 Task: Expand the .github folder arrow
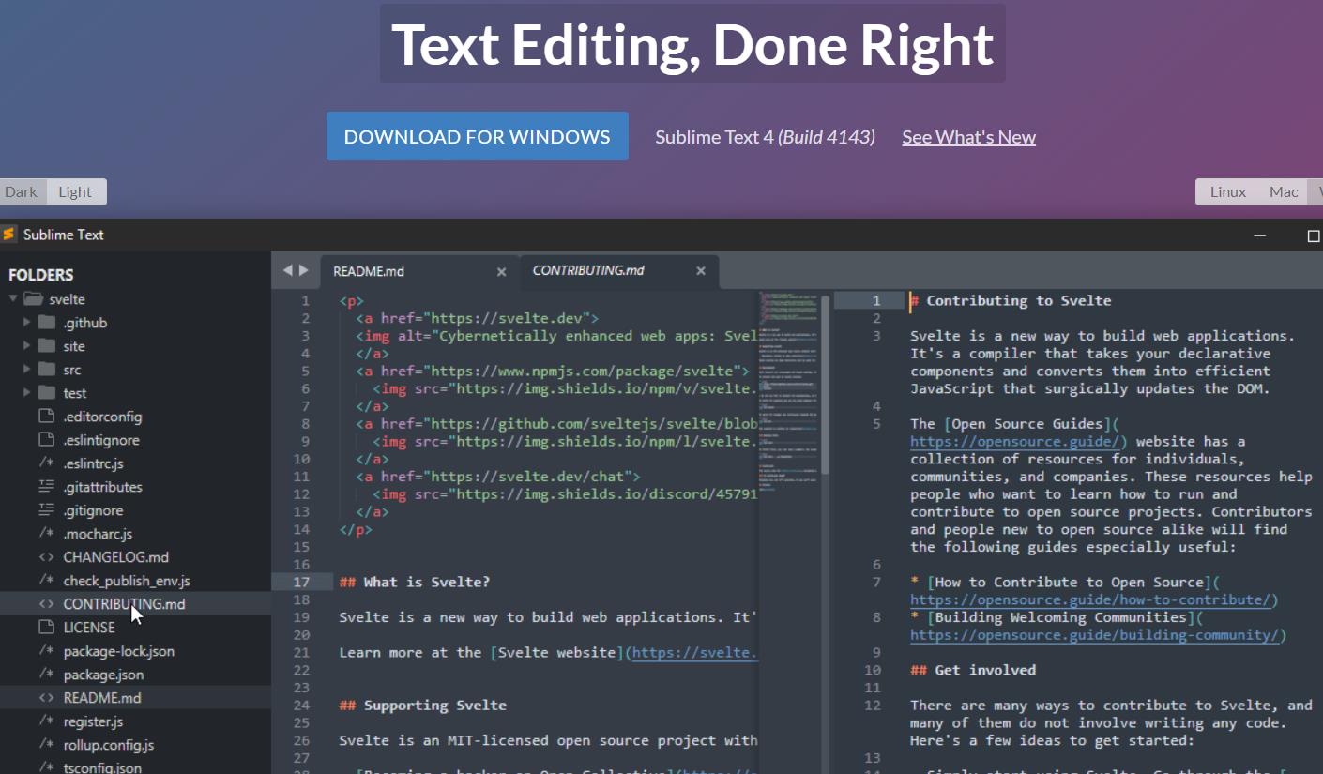(26, 323)
